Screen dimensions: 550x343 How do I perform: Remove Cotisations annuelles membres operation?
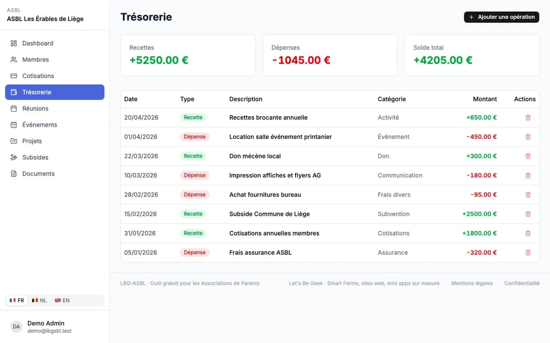coord(528,233)
